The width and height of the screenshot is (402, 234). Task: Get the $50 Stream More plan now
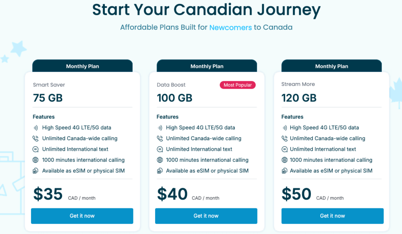(x=332, y=216)
